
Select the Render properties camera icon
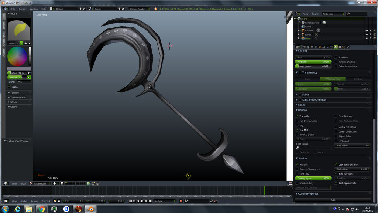304,47
